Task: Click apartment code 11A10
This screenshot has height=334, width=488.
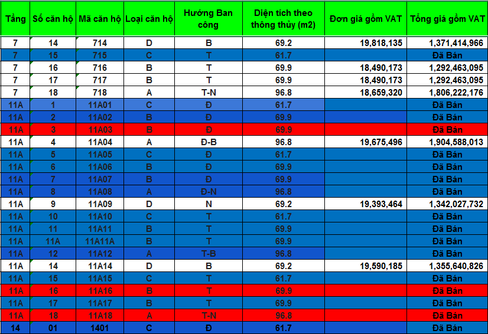Action: [100, 216]
